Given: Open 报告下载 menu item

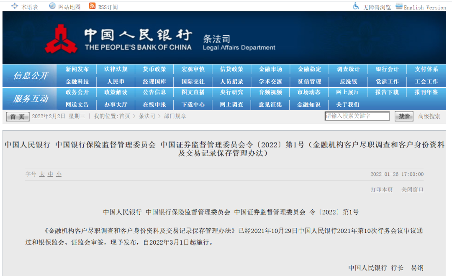Looking at the screenshot, I should click(x=387, y=92).
